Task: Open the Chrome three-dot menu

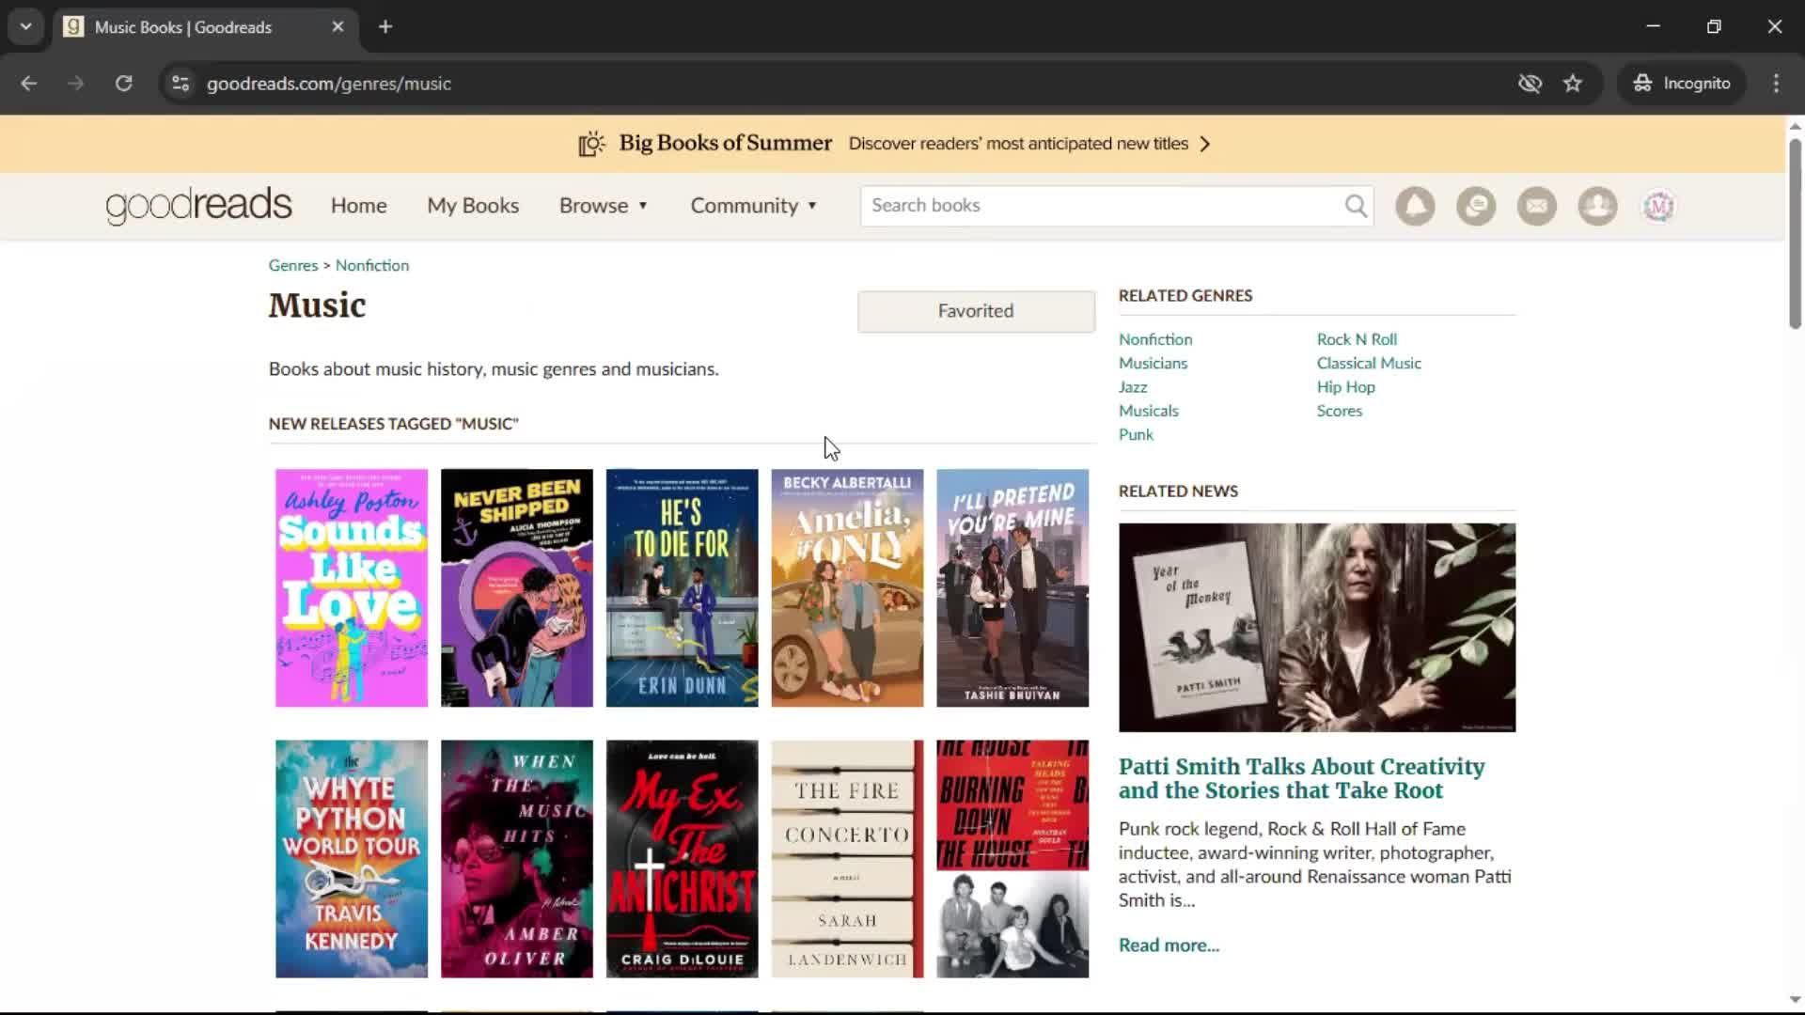Action: tap(1776, 84)
